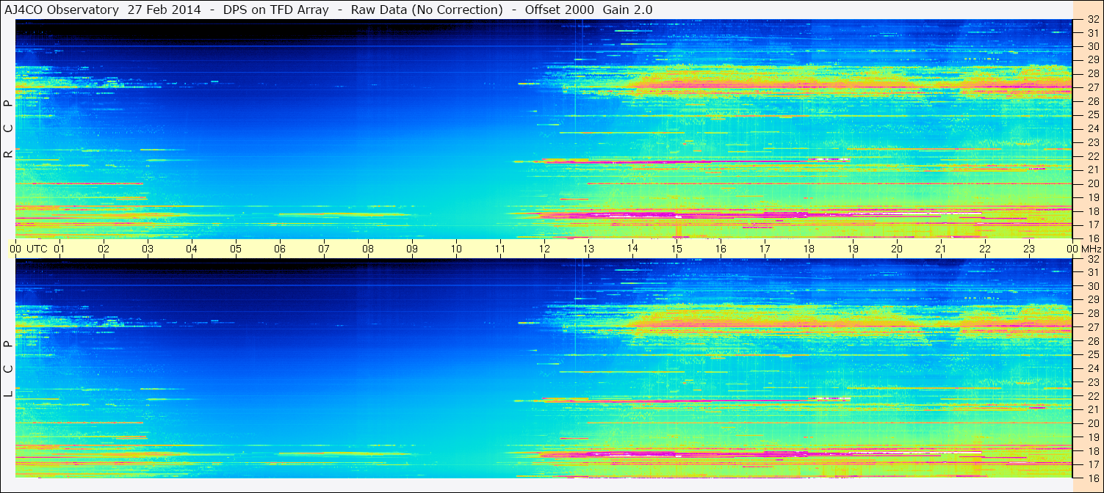
Task: Click hour 22 on the UTC time axis
Action: [x=985, y=249]
